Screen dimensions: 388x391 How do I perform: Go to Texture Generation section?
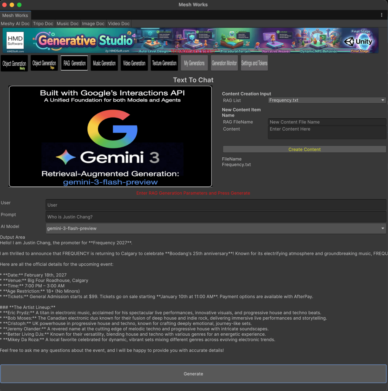click(x=164, y=63)
